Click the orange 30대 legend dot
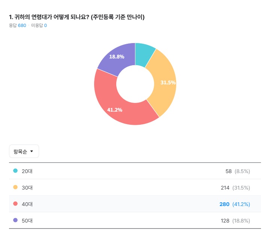This screenshot has width=270, height=242. point(15,187)
